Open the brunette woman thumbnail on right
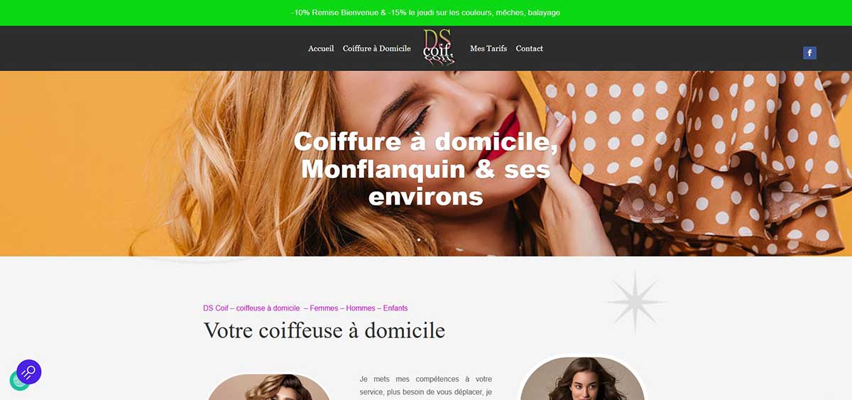This screenshot has width=852, height=400. [x=582, y=378]
